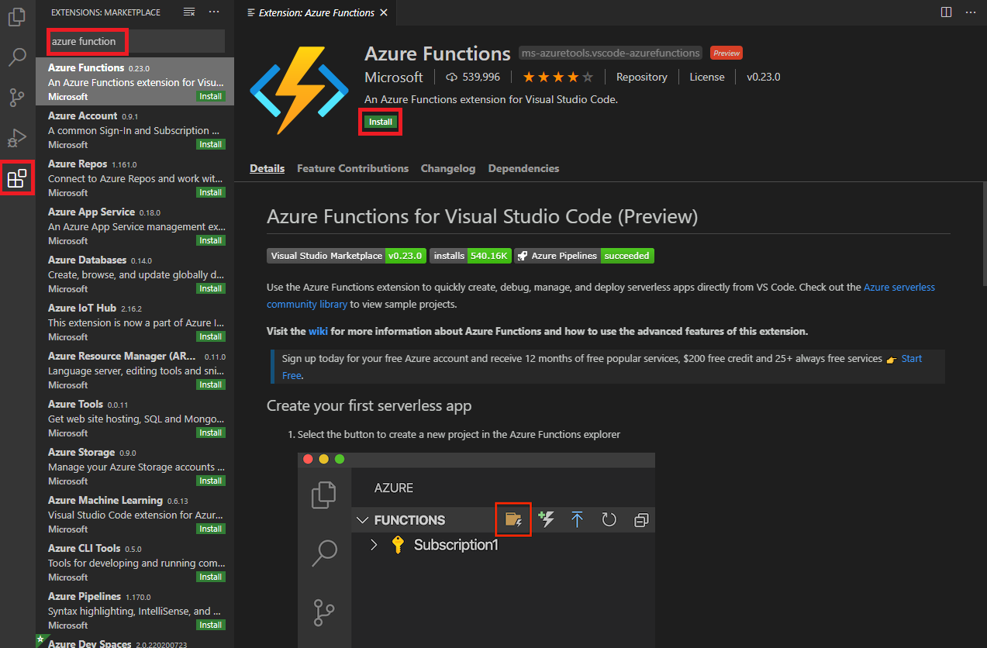987x648 pixels.
Task: Select the Azure Resource Manager list entry
Action: [135, 370]
